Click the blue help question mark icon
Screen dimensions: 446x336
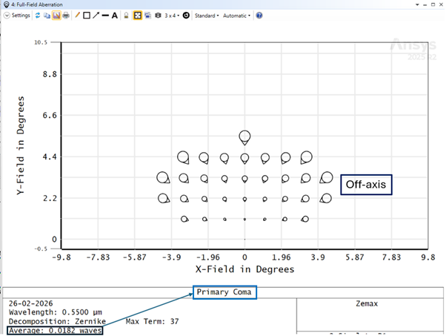coord(259,16)
